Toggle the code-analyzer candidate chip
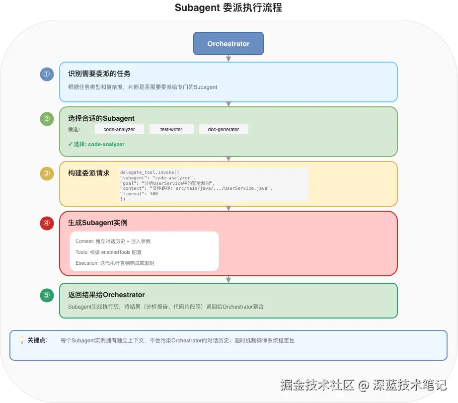 click(119, 129)
